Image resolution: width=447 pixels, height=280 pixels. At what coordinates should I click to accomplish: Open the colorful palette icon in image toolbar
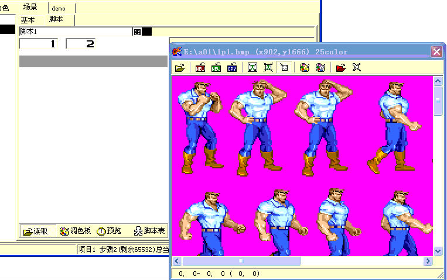point(305,67)
